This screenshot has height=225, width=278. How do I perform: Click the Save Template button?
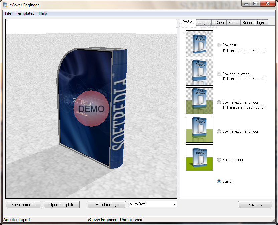(x=24, y=205)
